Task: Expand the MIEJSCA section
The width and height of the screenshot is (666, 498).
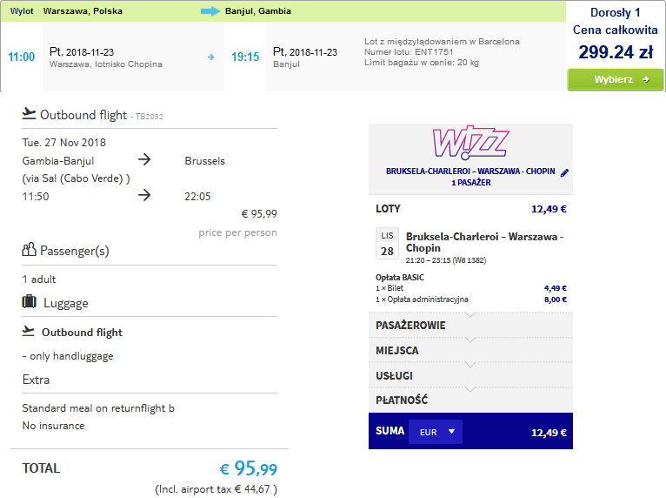Action: (470, 351)
